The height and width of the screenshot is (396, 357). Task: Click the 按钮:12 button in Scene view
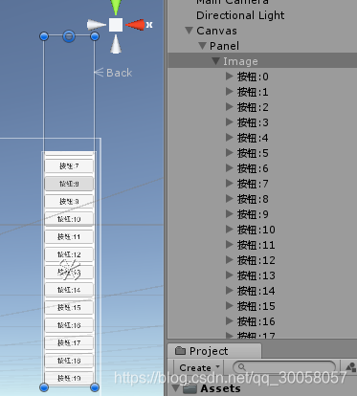pyautogui.click(x=69, y=254)
